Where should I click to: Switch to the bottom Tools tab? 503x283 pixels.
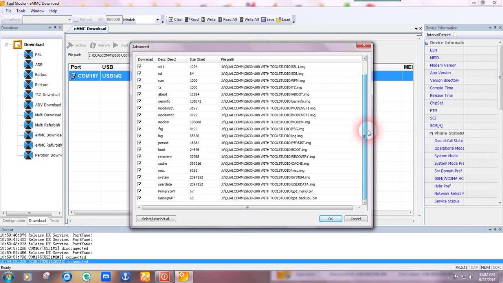coord(54,221)
